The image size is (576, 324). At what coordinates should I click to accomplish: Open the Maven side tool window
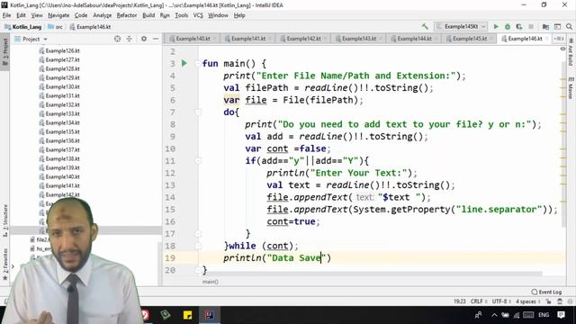(571, 88)
